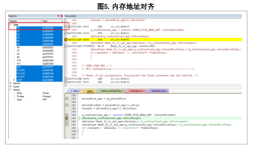Screen dimensions: 254x149
Task: Click the xPSR value 0x21000000
Action: click(48, 80)
